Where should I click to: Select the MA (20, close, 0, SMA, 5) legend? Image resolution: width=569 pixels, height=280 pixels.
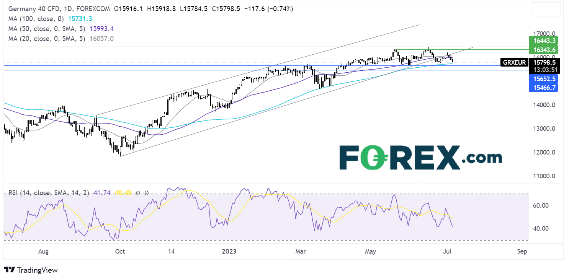point(46,39)
